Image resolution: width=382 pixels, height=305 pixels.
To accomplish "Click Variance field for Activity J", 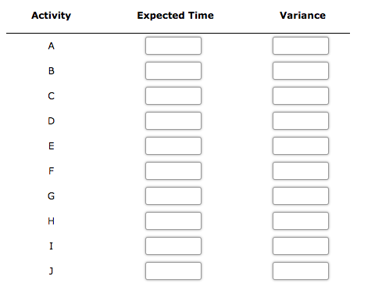I will pyautogui.click(x=301, y=271).
